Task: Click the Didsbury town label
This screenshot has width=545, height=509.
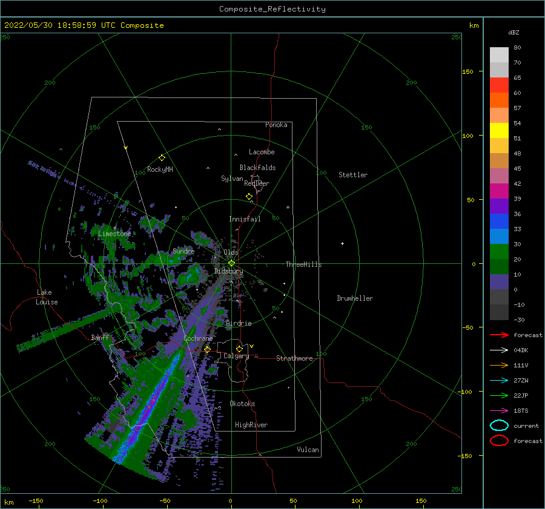Action: [x=229, y=271]
